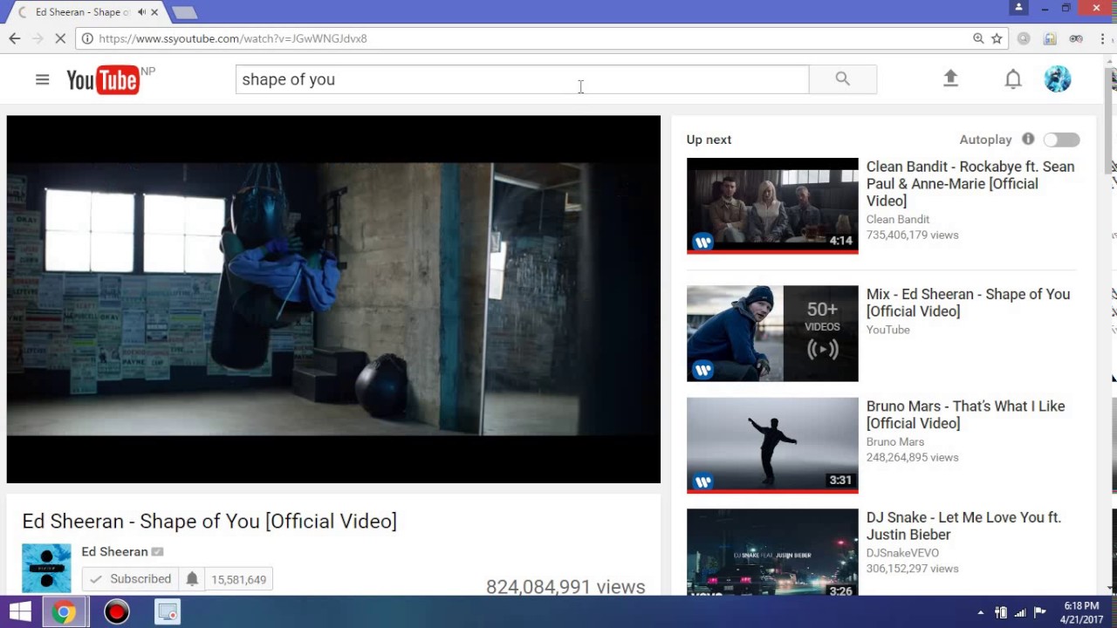Click the Chrome profile person icon

[1018, 8]
